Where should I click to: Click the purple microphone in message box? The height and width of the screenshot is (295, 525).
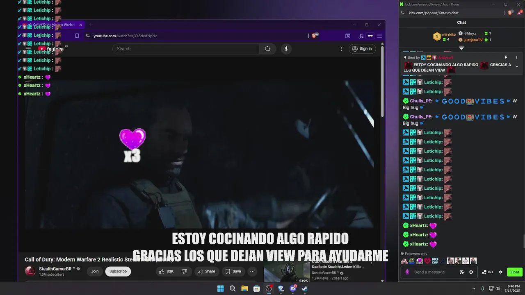pos(407,272)
